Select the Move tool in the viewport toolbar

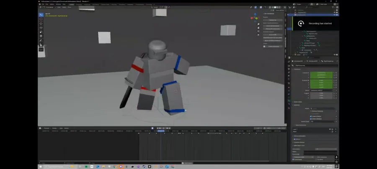tap(41, 23)
